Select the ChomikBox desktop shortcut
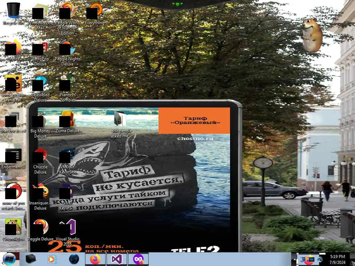355x266 pixels. pyautogui.click(x=14, y=230)
